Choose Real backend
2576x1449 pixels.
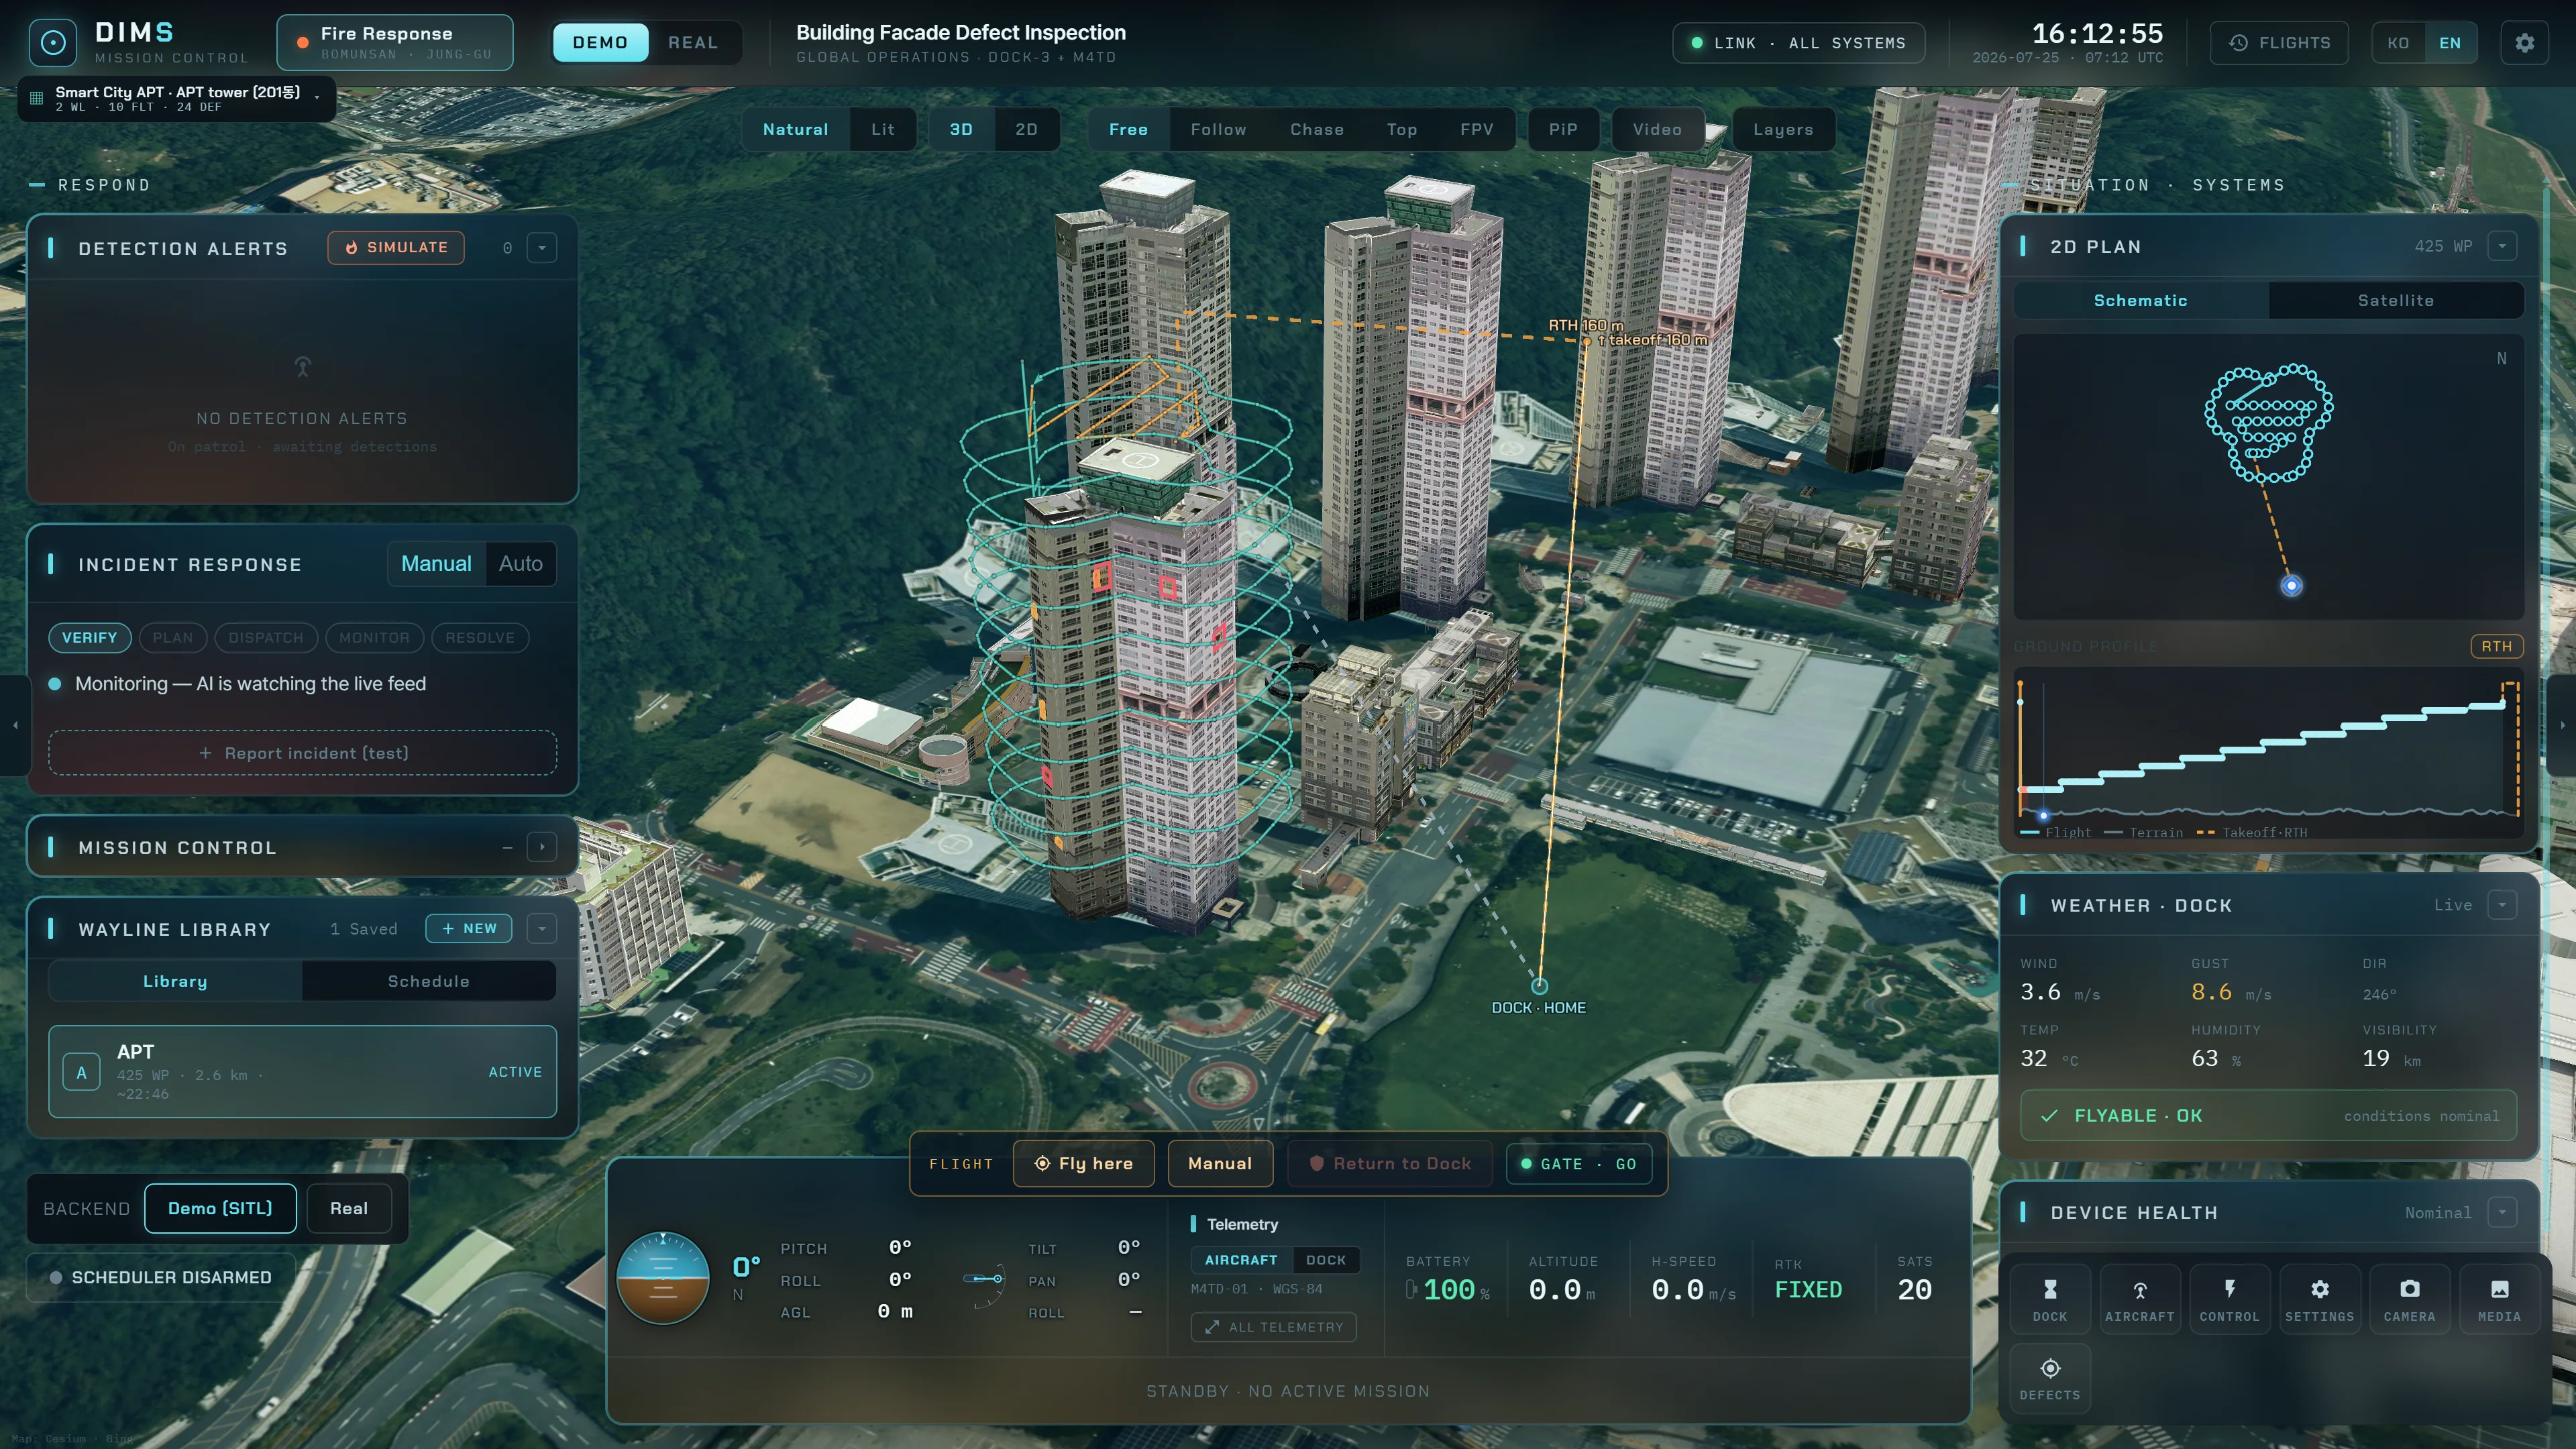(x=349, y=1208)
